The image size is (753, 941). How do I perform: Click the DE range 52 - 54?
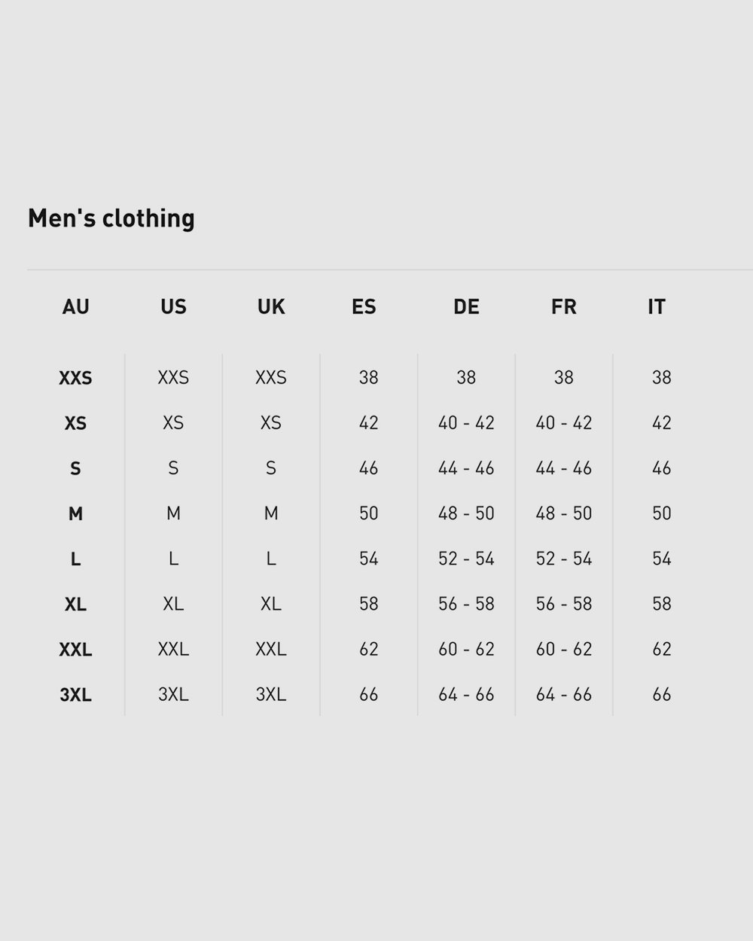click(466, 559)
